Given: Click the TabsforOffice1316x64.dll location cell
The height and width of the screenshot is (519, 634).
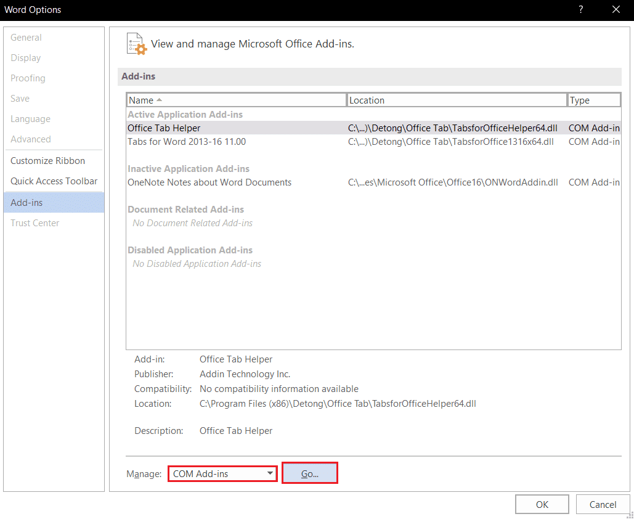Looking at the screenshot, I should (451, 142).
